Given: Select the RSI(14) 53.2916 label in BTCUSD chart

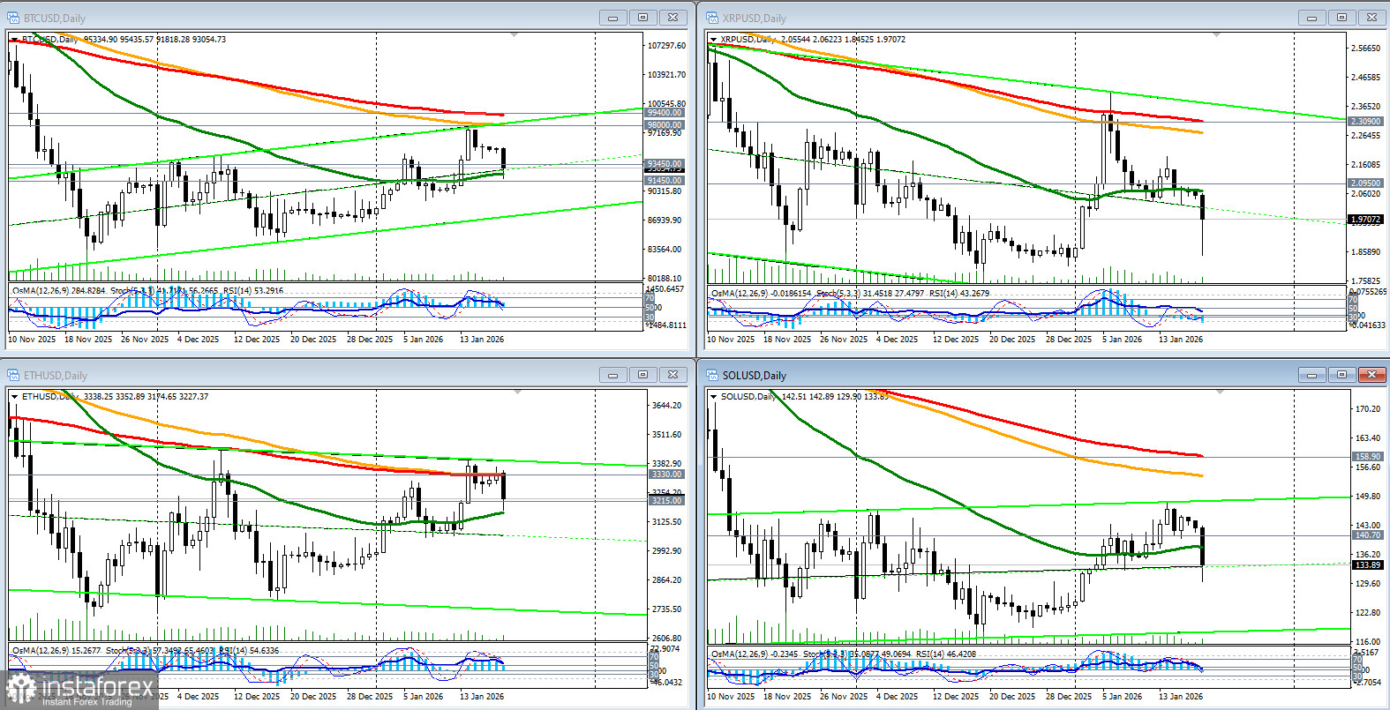Looking at the screenshot, I should 252,290.
